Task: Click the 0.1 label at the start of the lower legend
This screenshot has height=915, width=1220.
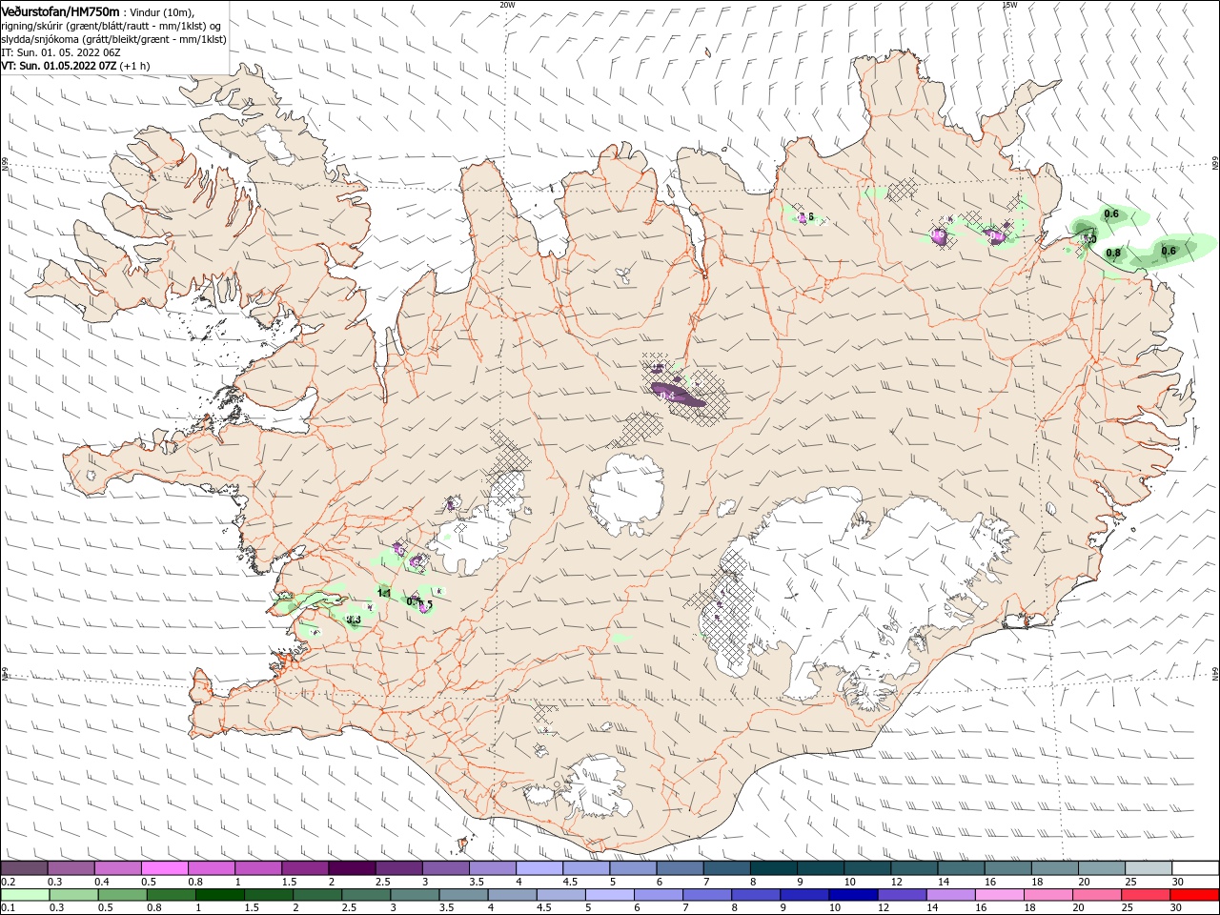Action: [8, 908]
